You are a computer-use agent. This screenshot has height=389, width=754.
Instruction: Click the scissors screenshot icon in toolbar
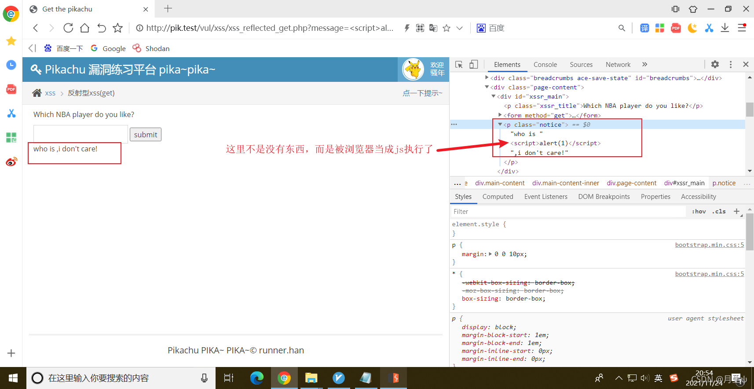pos(709,28)
